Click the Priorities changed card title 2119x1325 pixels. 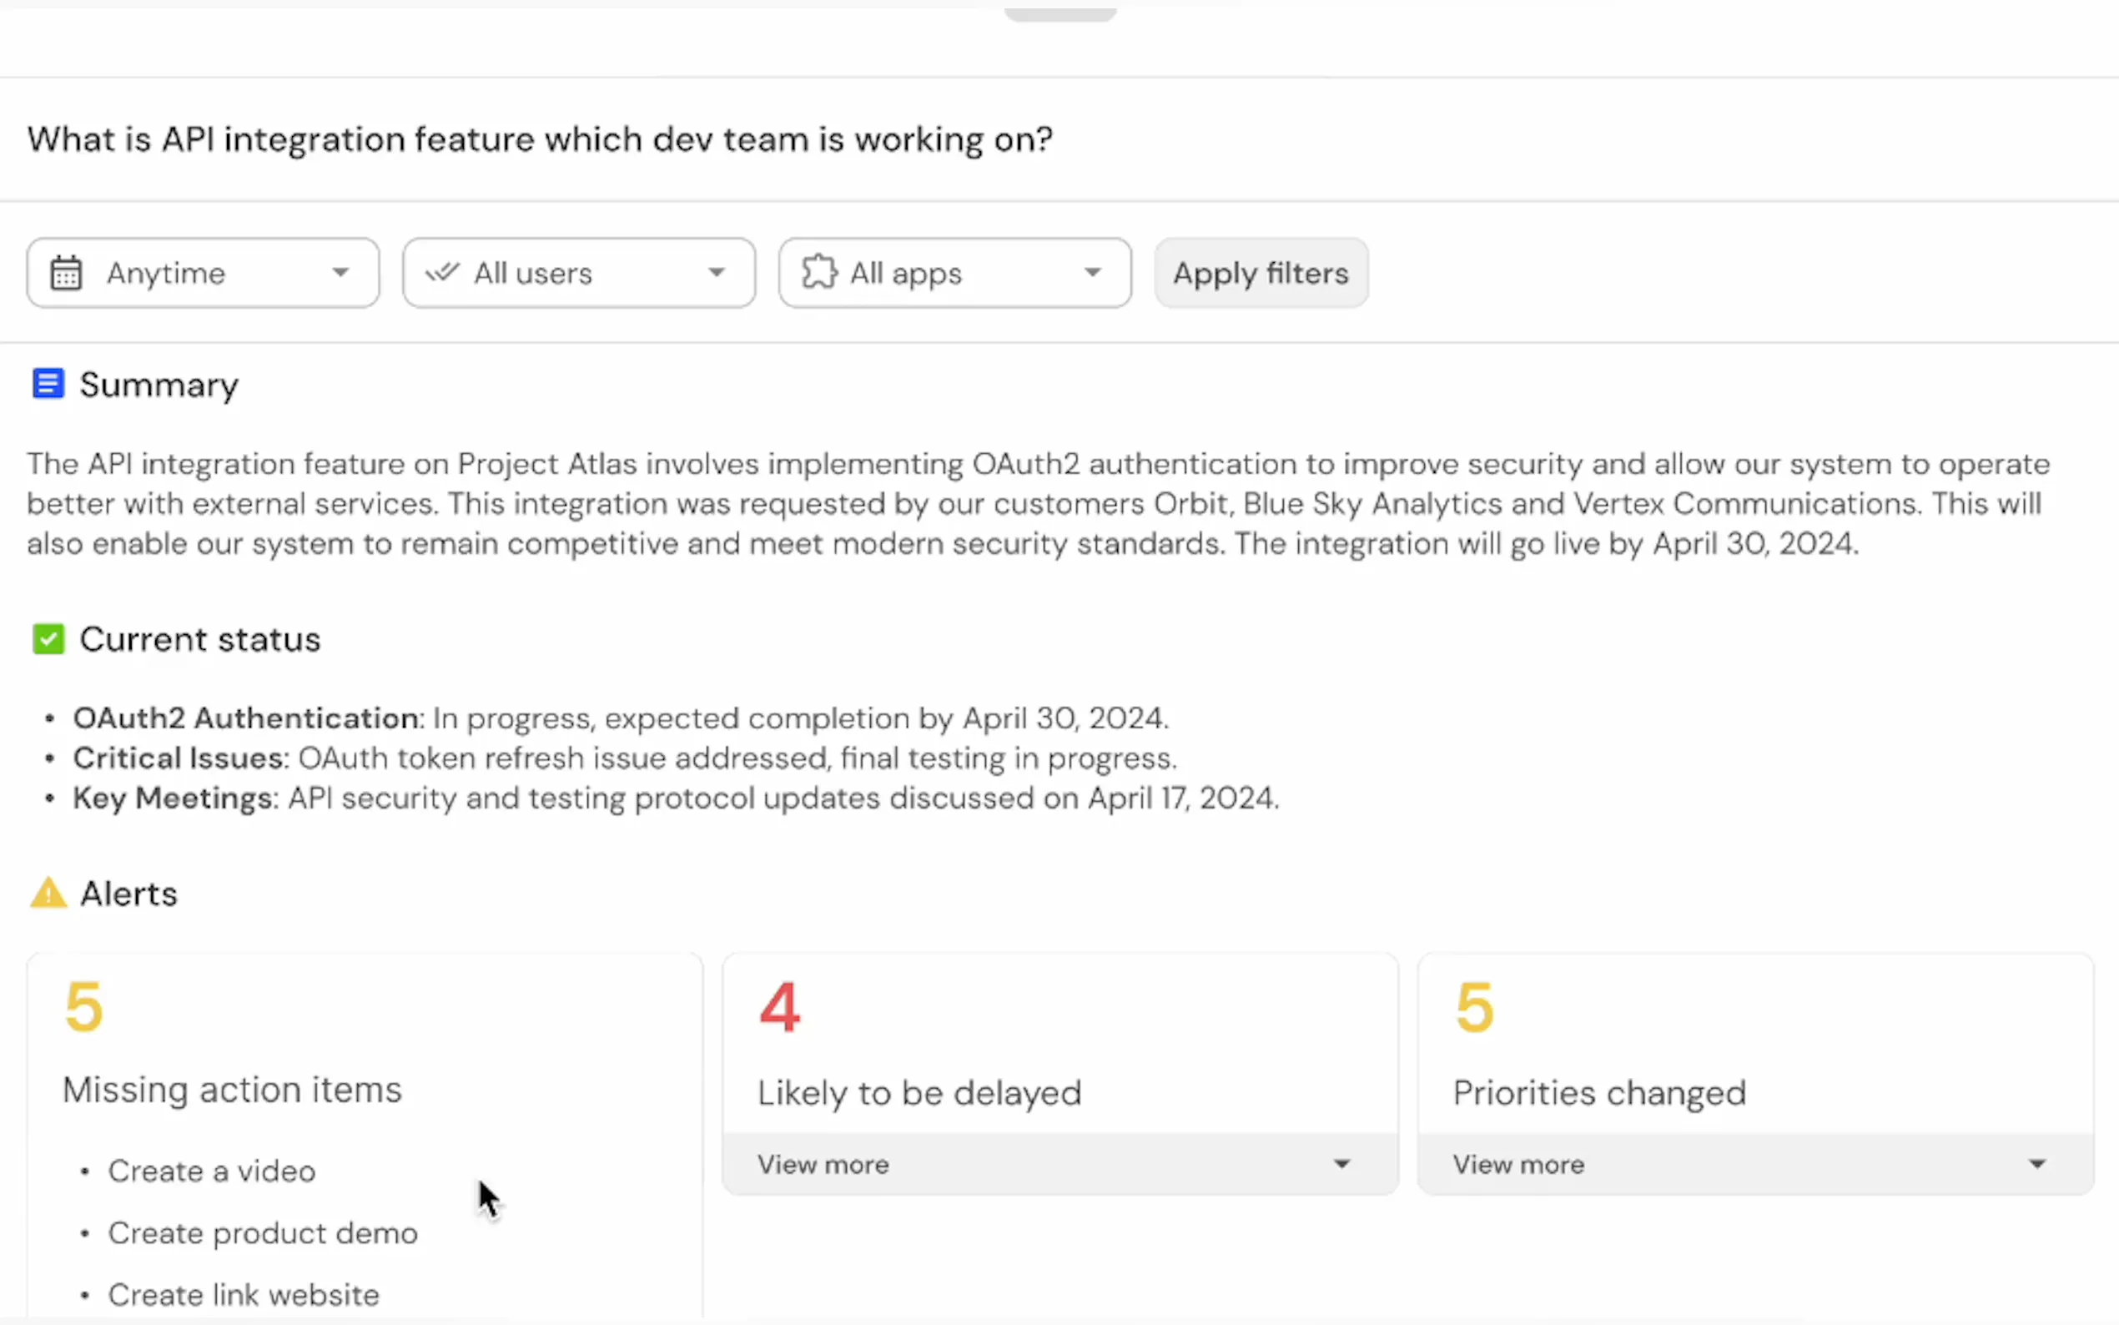1598,1093
